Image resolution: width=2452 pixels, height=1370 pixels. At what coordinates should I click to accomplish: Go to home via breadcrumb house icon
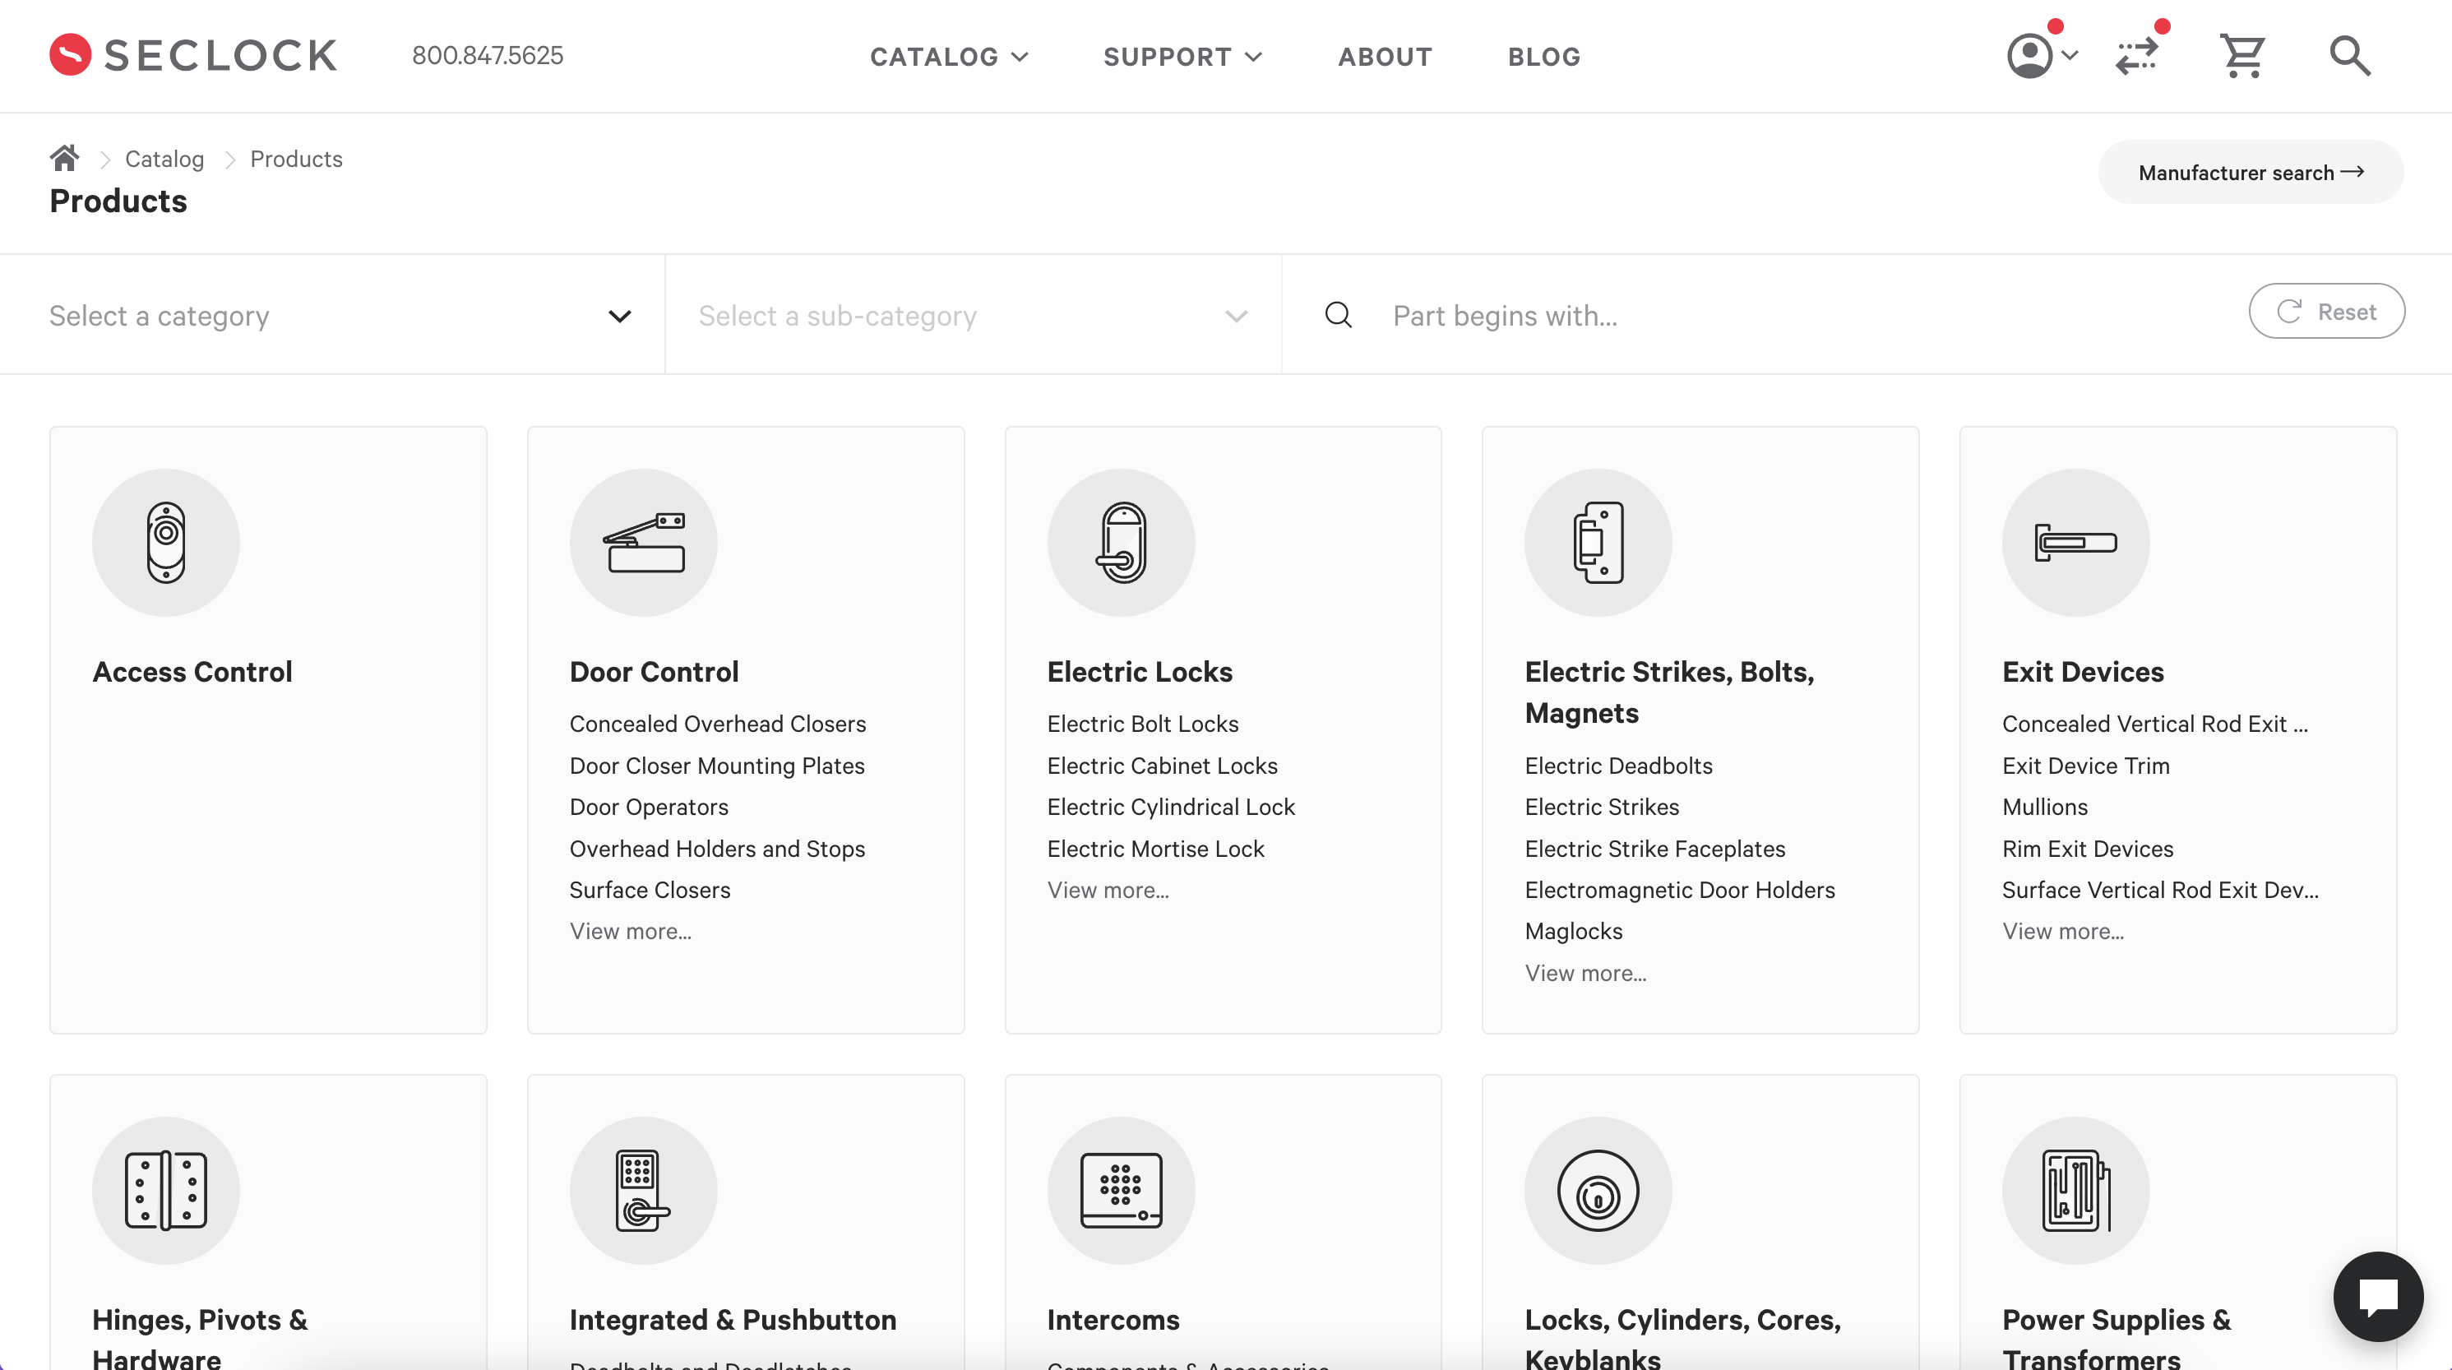coord(65,158)
